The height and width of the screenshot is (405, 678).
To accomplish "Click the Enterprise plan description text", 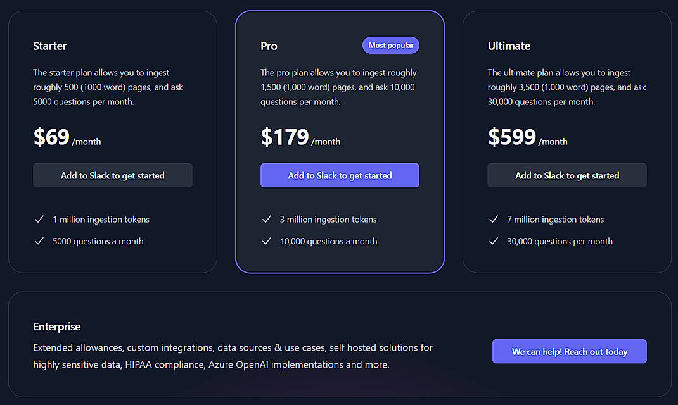I will tap(233, 356).
